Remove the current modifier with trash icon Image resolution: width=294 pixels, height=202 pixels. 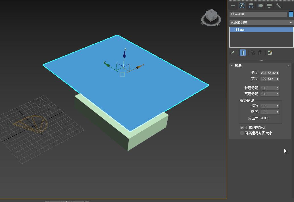coord(260,53)
